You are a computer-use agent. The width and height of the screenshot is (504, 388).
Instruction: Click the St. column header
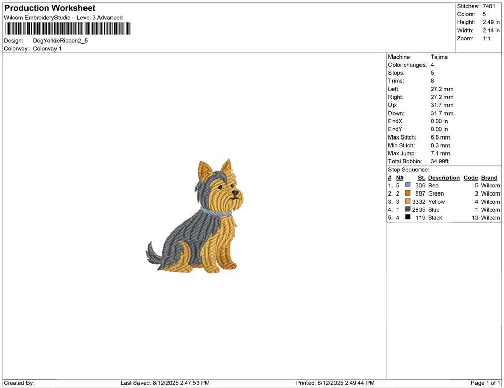(x=422, y=178)
